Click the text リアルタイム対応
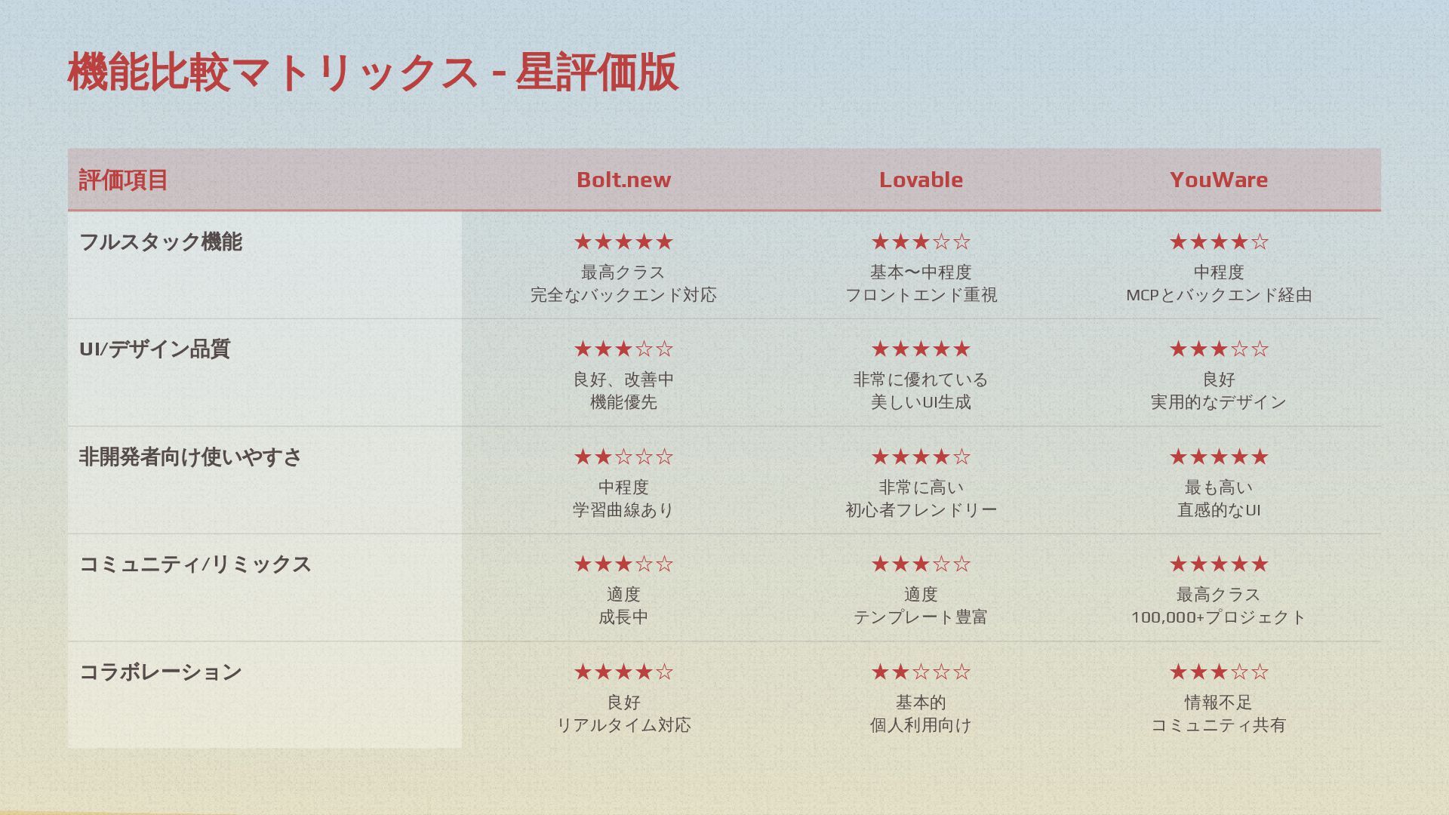The height and width of the screenshot is (815, 1449). coord(623,725)
